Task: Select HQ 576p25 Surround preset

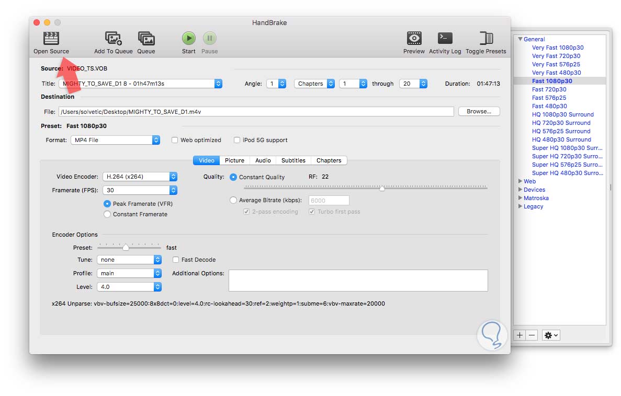Action: click(x=561, y=131)
